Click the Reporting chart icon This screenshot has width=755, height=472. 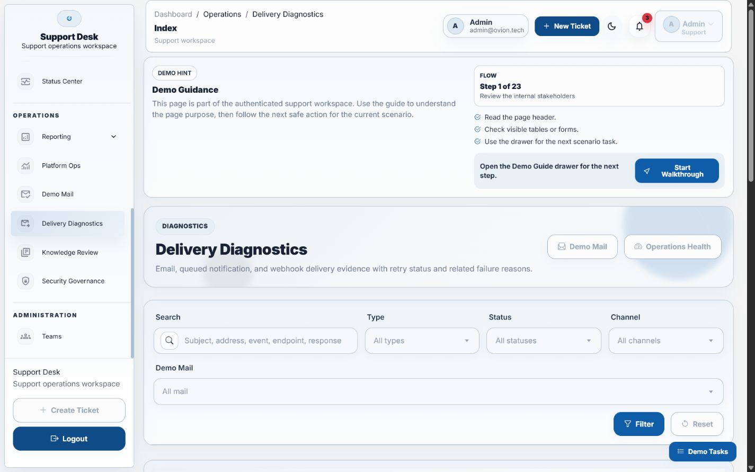[x=25, y=137]
